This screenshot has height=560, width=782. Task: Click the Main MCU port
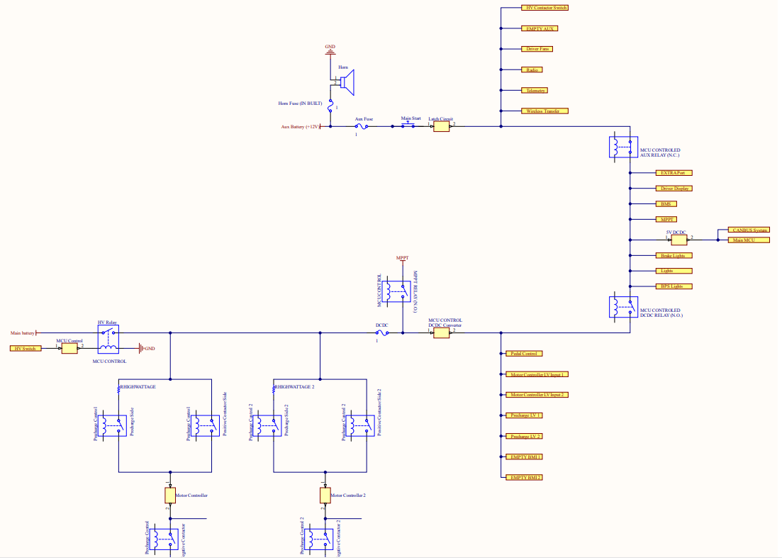click(x=749, y=240)
